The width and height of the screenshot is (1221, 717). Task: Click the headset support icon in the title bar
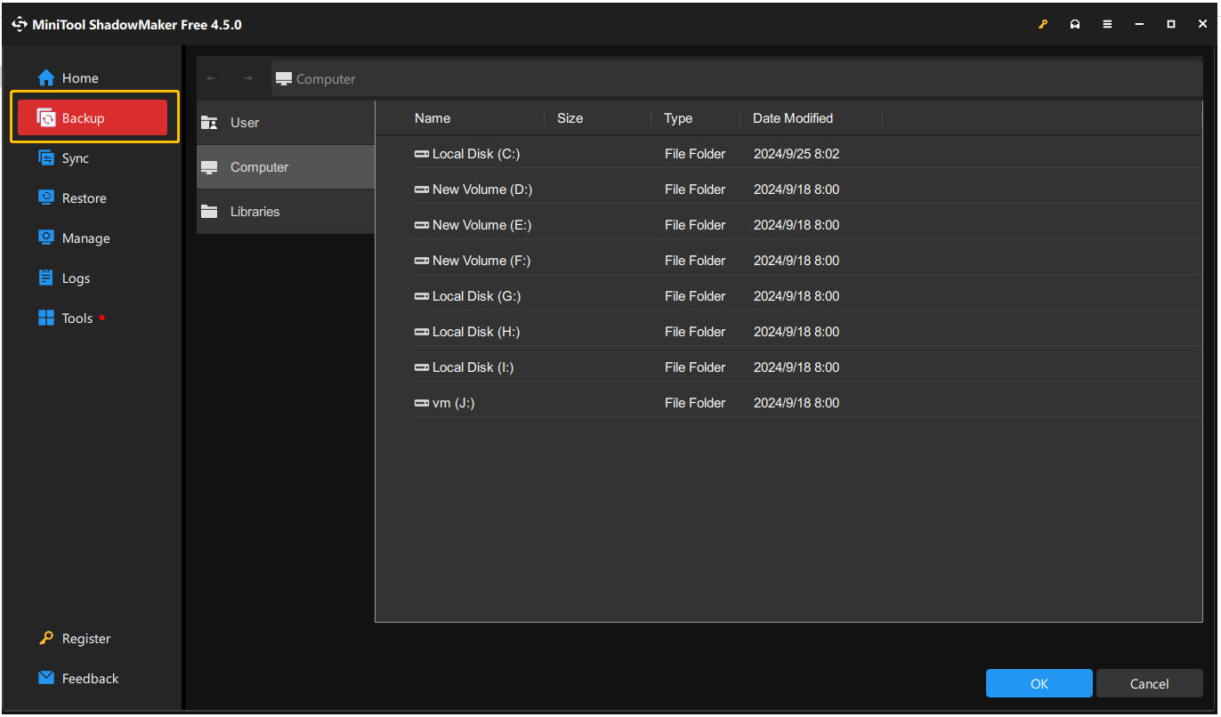(x=1075, y=25)
